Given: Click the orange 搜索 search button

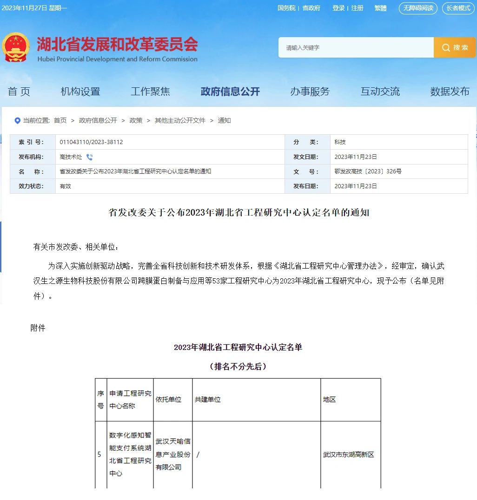Looking at the screenshot, I should (455, 47).
